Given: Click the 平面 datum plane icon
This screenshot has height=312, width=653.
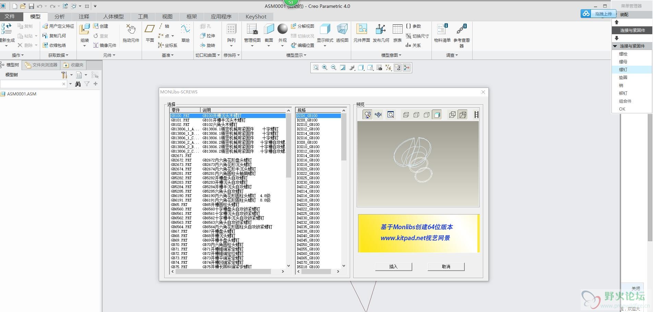Looking at the screenshot, I should [x=150, y=29].
